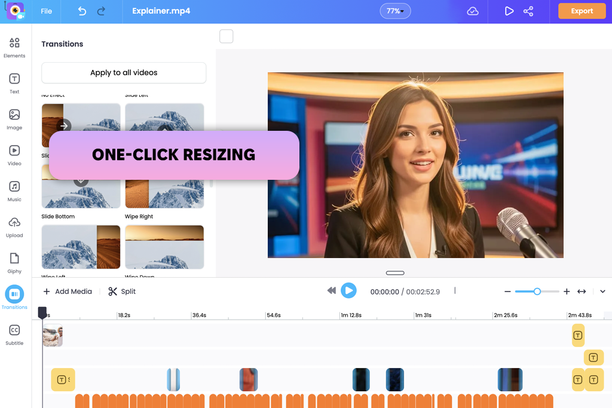Image resolution: width=612 pixels, height=408 pixels.
Task: Open the Subtitle panel in sidebar
Action: [14, 335]
